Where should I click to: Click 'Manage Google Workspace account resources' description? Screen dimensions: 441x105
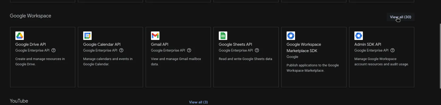point(381,61)
